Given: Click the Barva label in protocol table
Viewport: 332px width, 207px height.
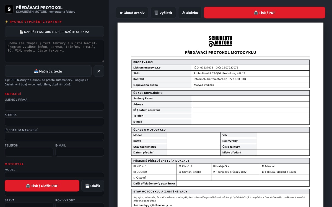Looking at the screenshot, I should click(137, 141).
